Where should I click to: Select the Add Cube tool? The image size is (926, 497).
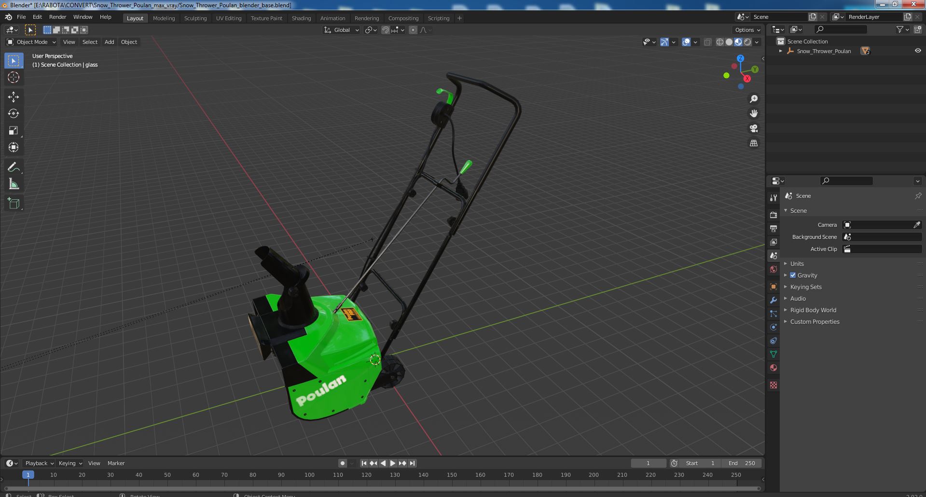[14, 204]
